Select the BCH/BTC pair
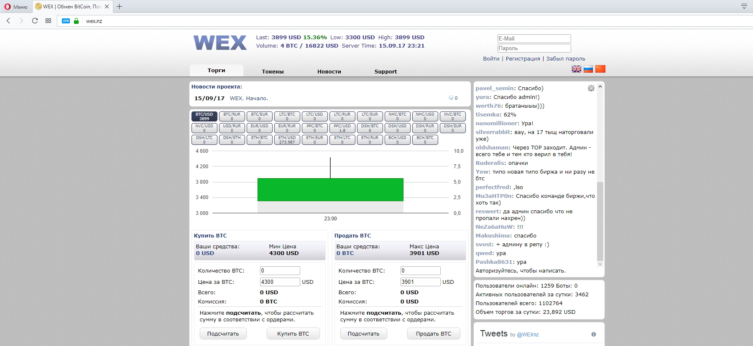 [x=425, y=140]
